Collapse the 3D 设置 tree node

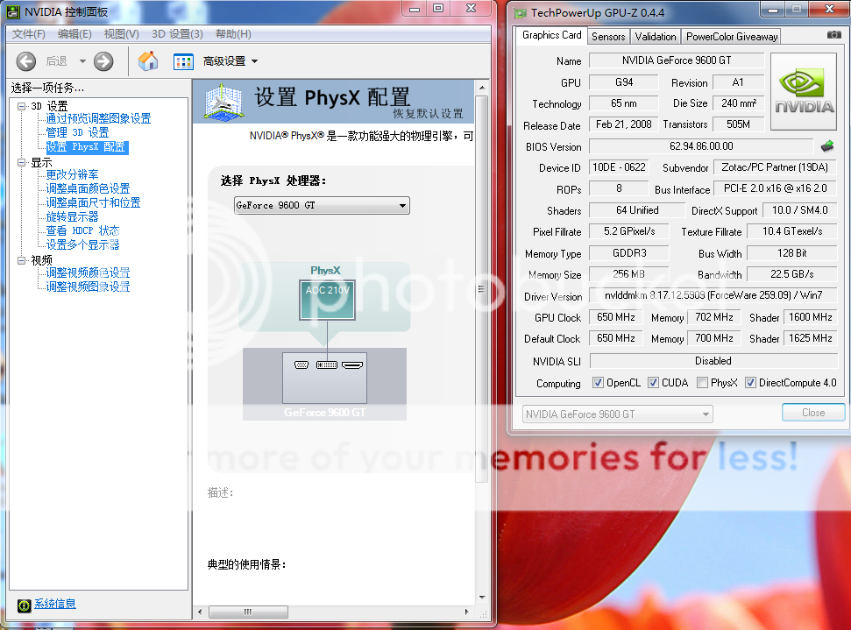coord(22,106)
